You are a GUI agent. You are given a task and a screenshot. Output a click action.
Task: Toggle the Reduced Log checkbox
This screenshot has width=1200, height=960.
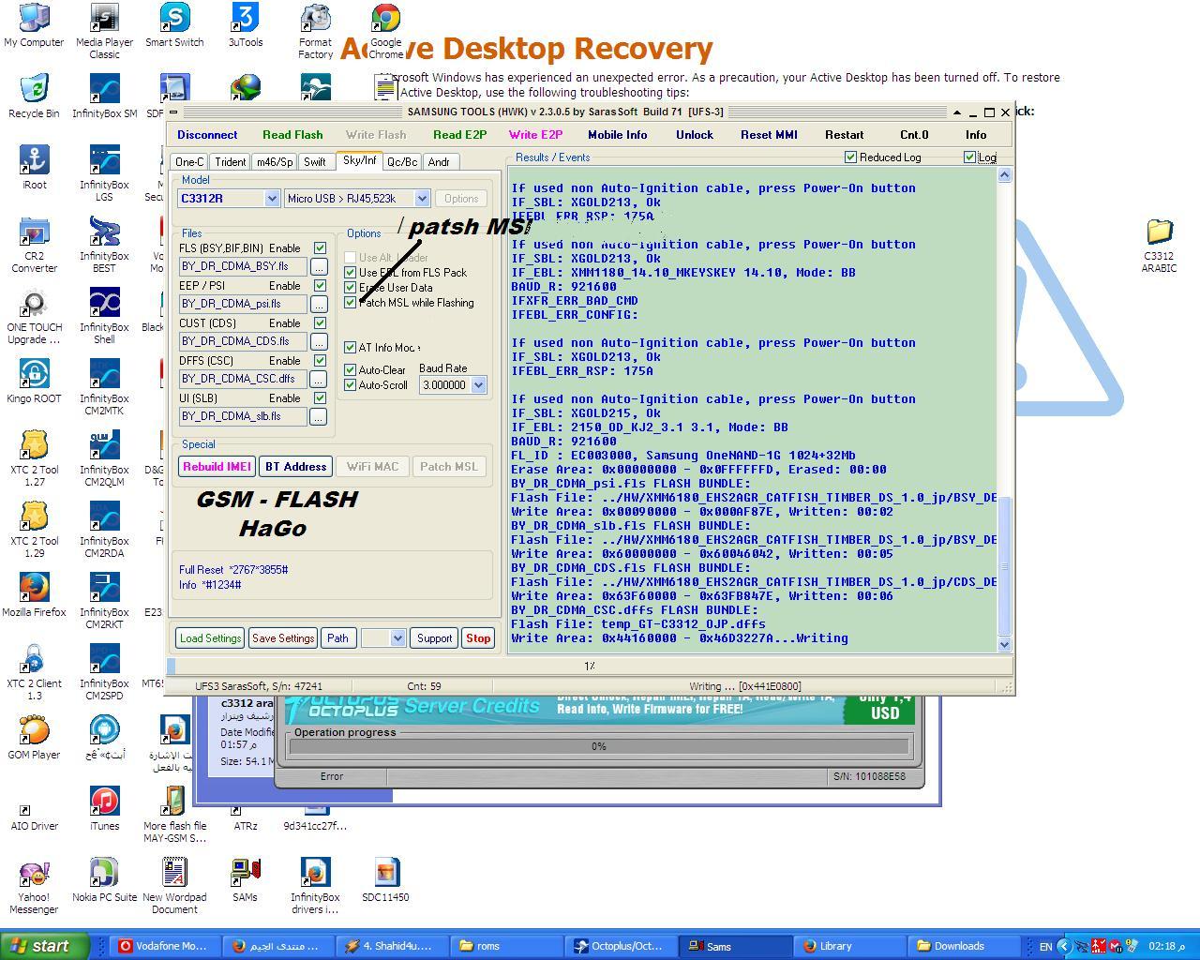pos(851,157)
